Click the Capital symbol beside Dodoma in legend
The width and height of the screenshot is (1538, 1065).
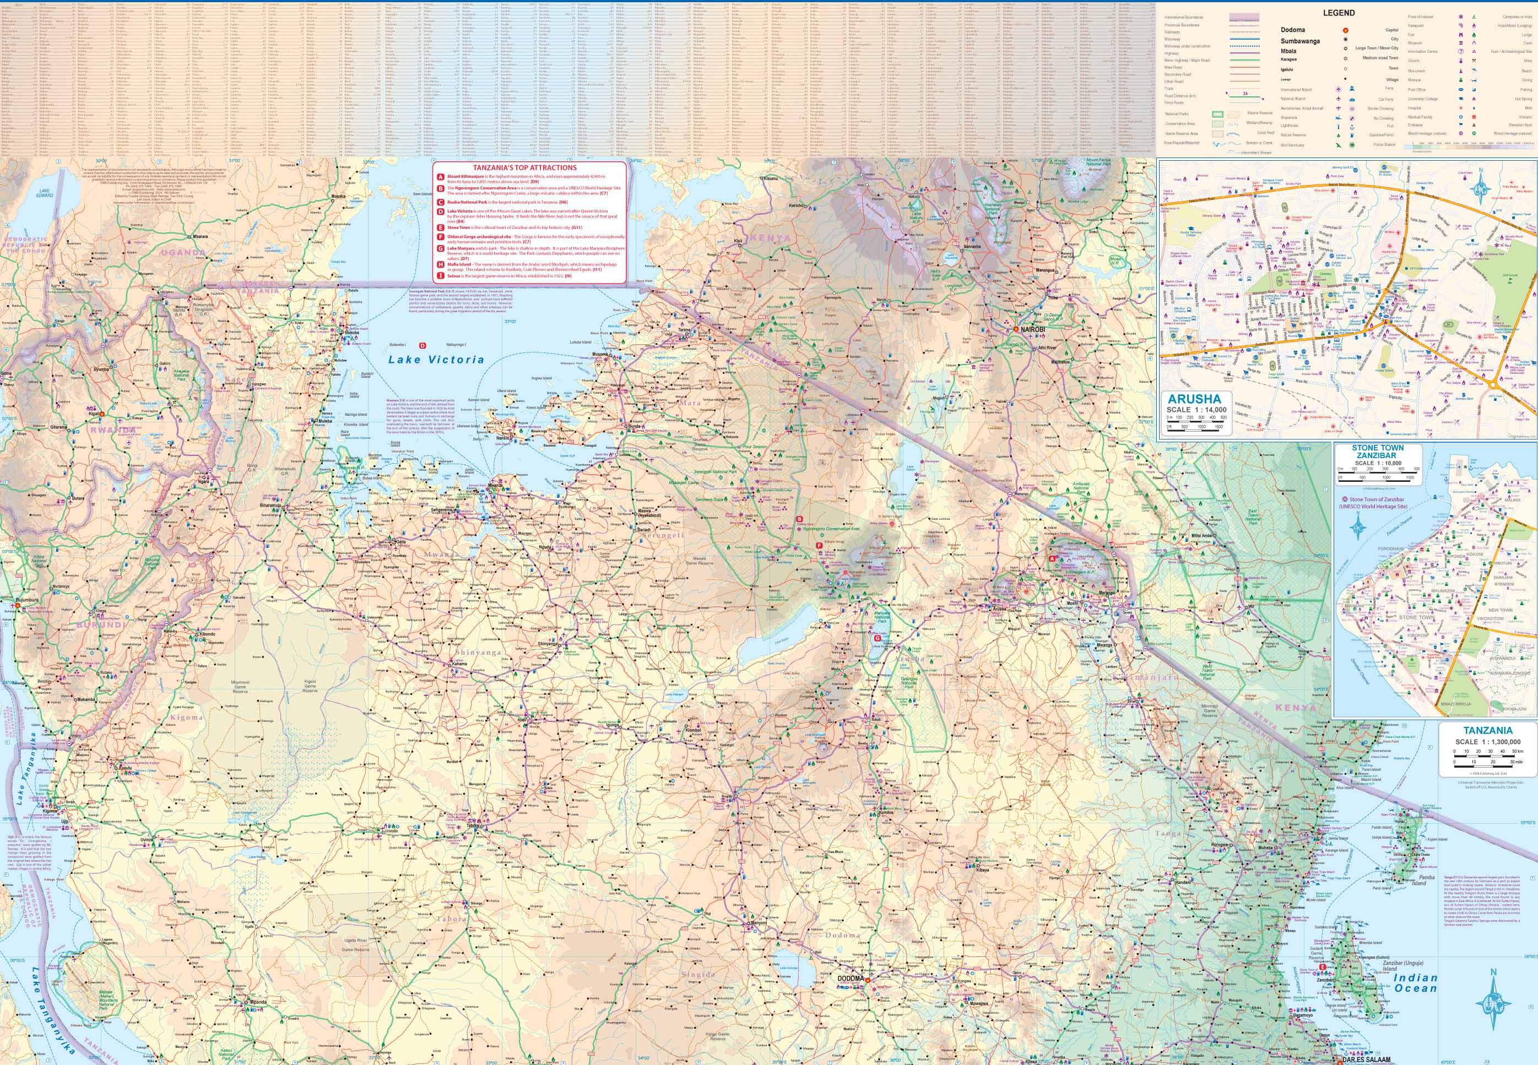(1346, 30)
